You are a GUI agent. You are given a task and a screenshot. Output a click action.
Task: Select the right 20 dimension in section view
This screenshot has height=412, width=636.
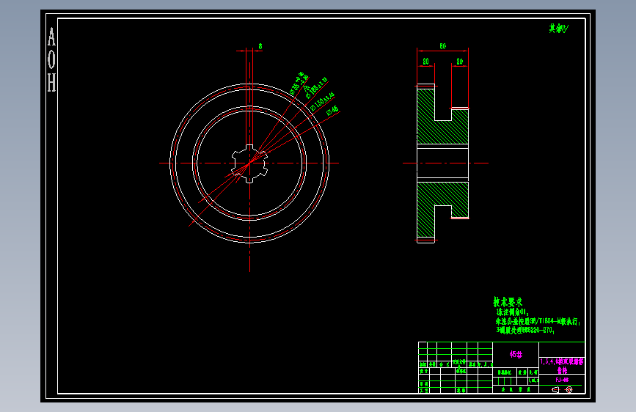pyautogui.click(x=459, y=62)
